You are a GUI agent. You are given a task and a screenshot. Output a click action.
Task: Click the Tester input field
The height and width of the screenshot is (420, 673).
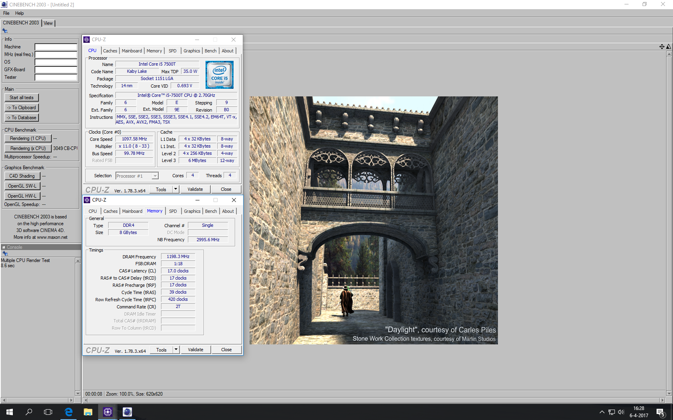56,77
